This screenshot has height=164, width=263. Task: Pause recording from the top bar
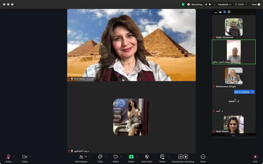click(206, 4)
